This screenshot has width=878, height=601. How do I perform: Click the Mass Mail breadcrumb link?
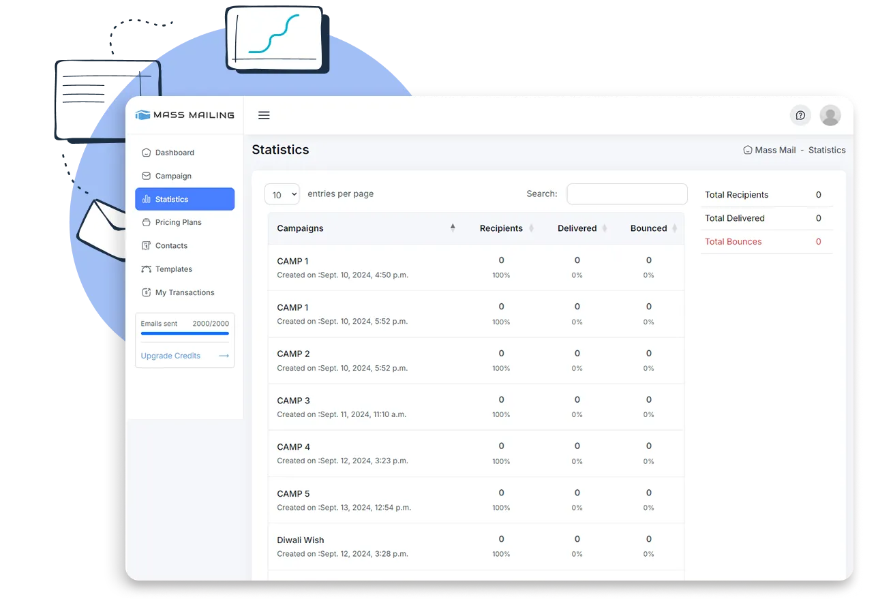point(775,150)
